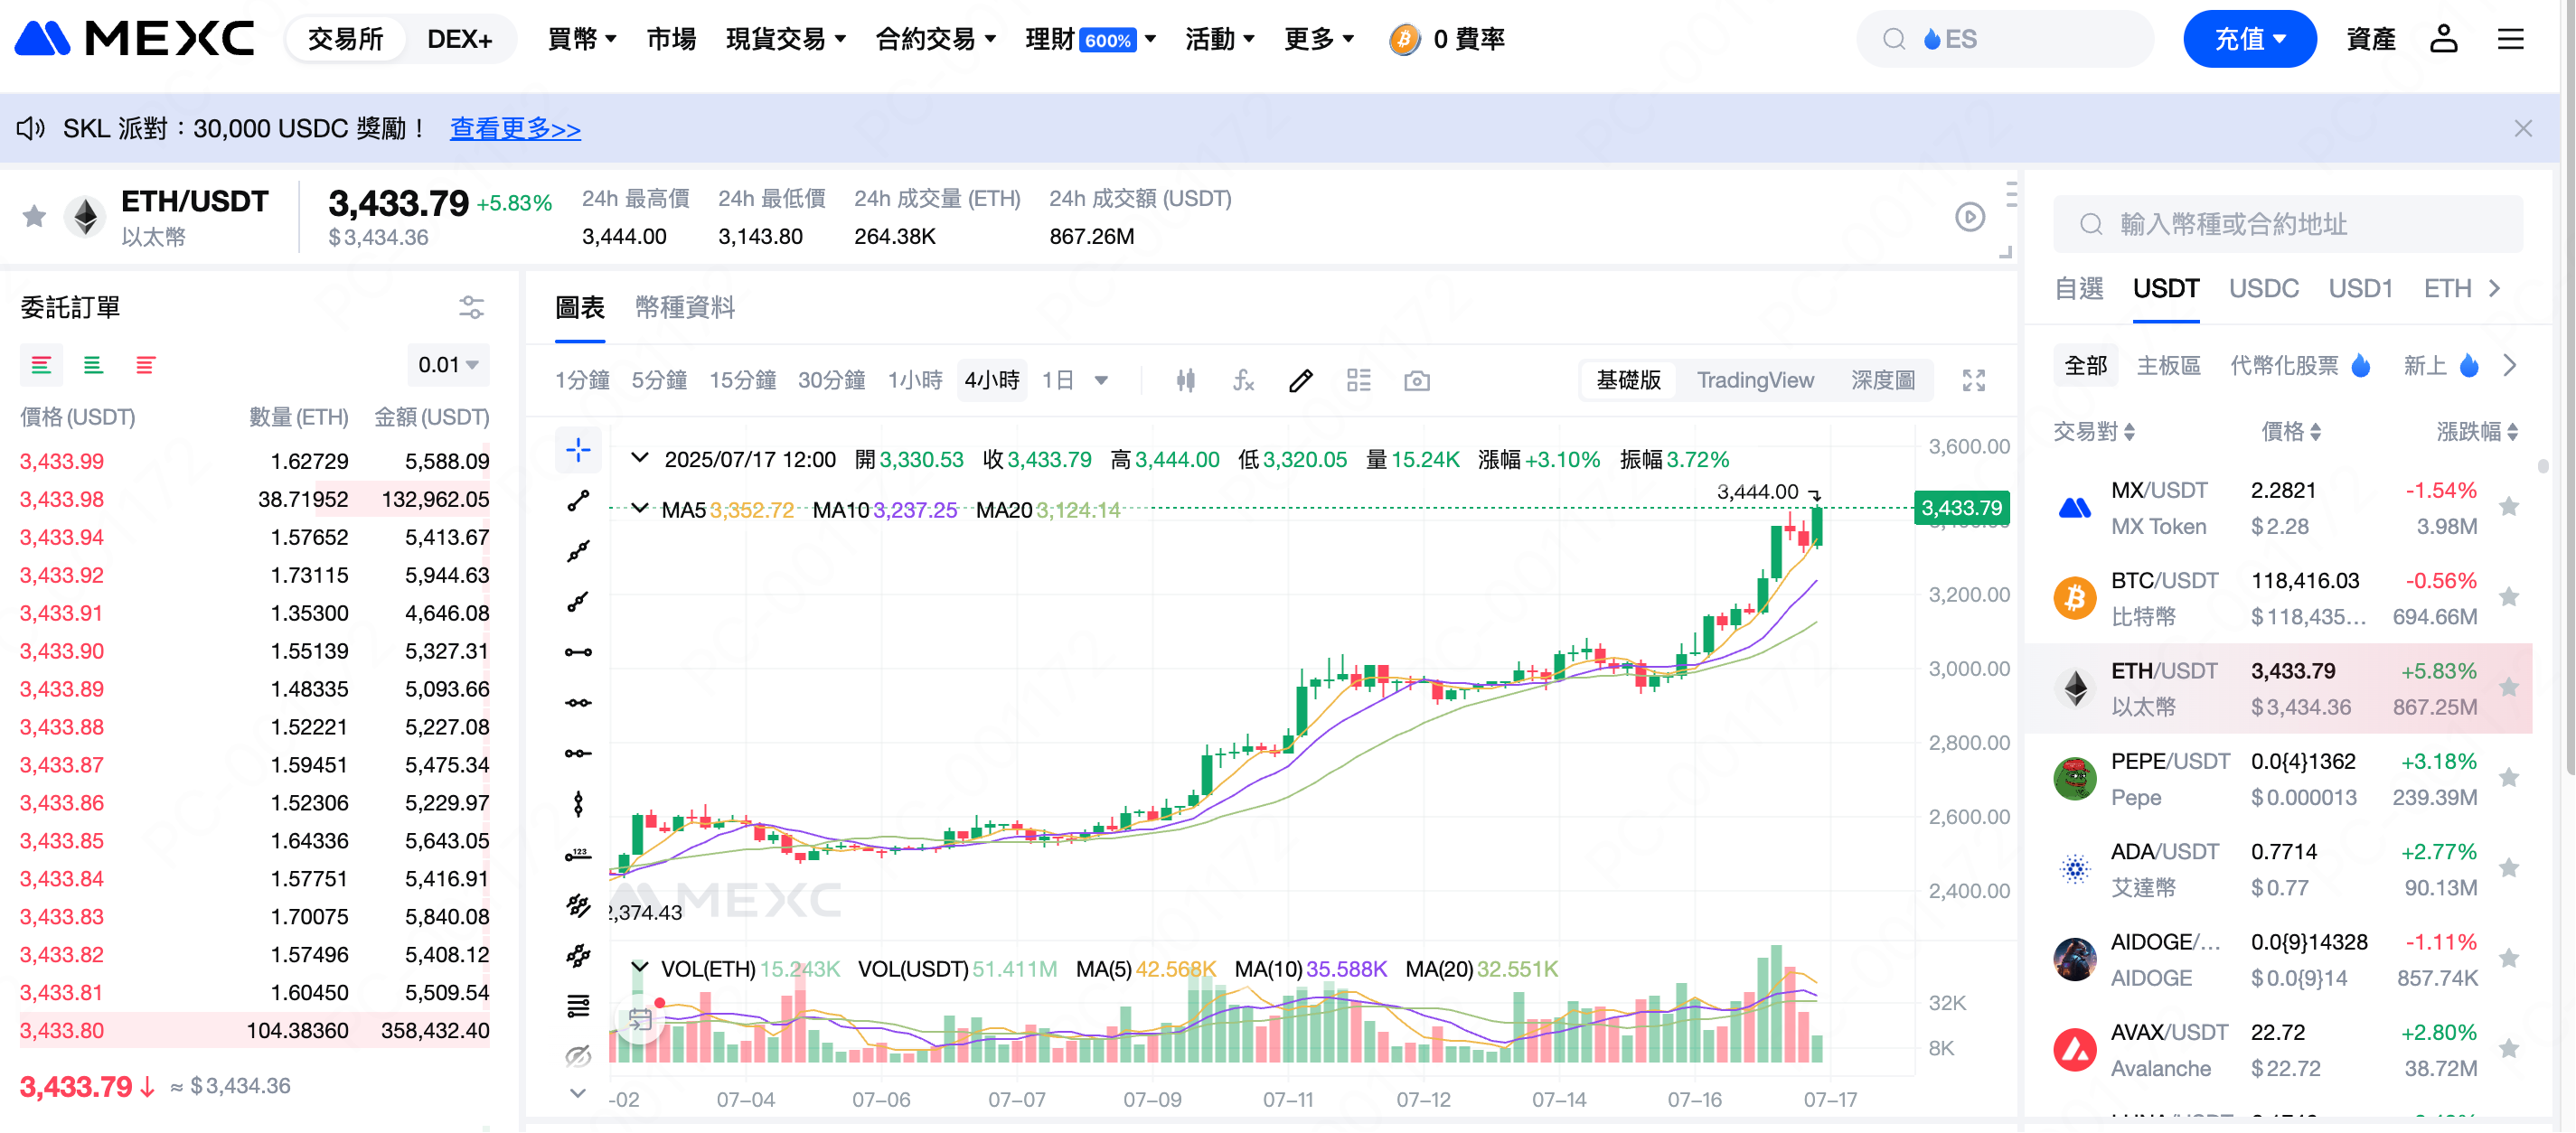Image resolution: width=2576 pixels, height=1133 pixels.
Task: Open the 0.01 price precision dropdown
Action: click(x=447, y=365)
